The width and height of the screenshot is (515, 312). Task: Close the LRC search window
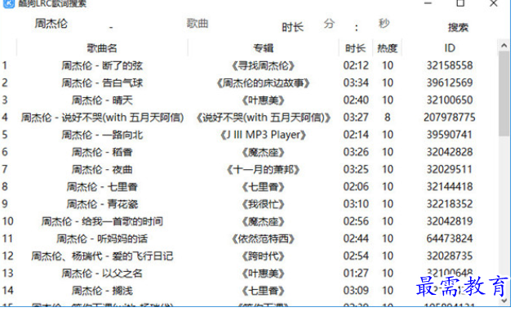coord(494,3)
